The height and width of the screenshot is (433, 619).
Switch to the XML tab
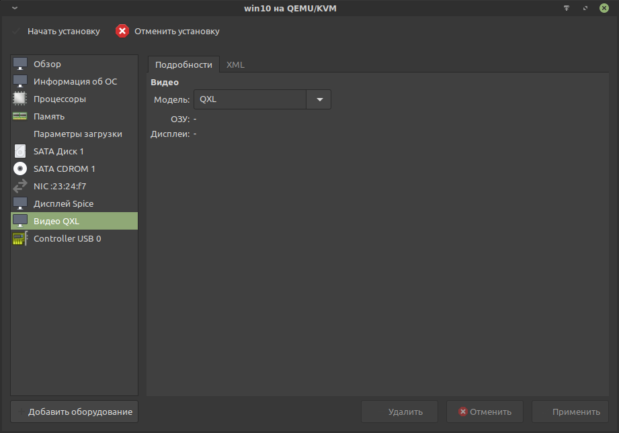[x=235, y=64]
